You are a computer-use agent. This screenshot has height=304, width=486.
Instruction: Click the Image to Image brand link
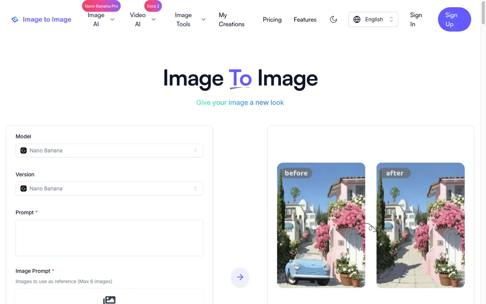41,19
